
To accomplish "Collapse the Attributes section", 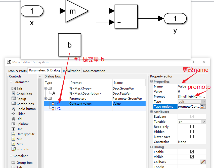I will point(151,112).
